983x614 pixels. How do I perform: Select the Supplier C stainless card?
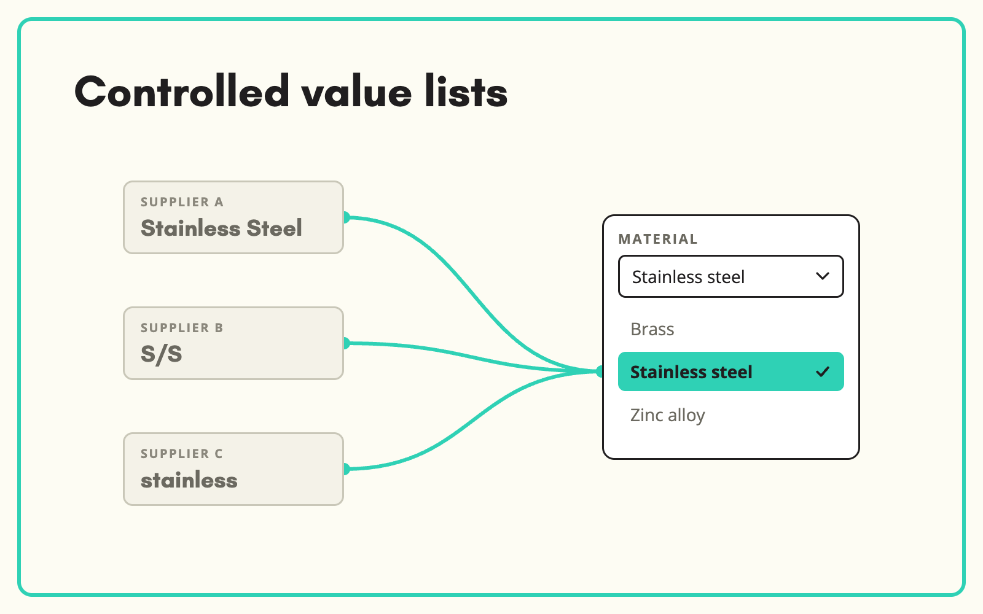(233, 469)
